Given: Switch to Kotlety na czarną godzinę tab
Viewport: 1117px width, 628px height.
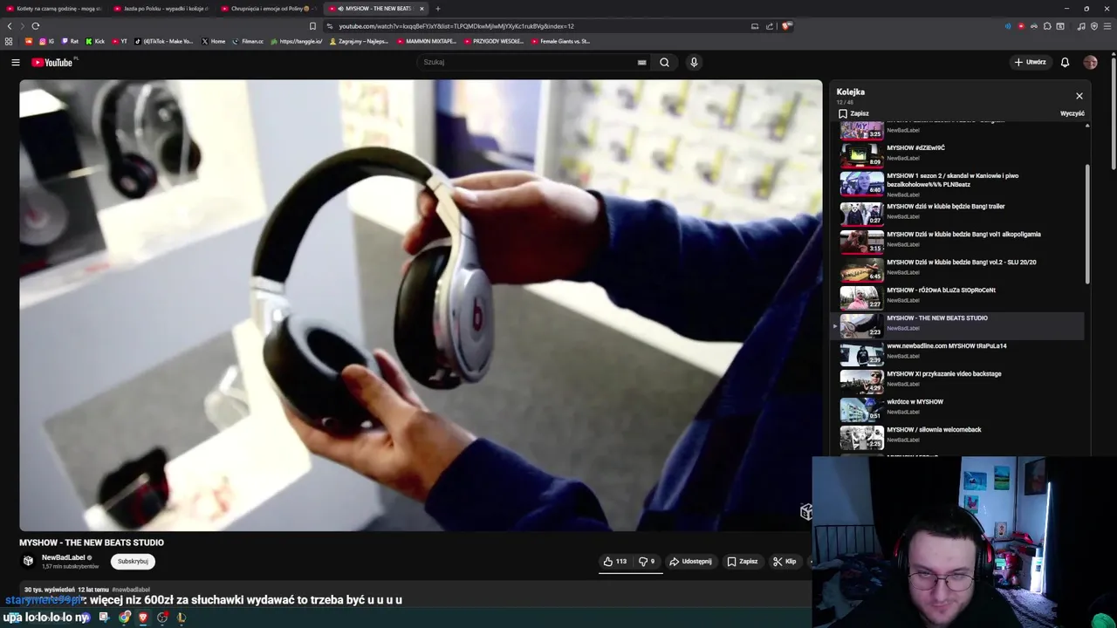Looking at the screenshot, I should tap(54, 9).
